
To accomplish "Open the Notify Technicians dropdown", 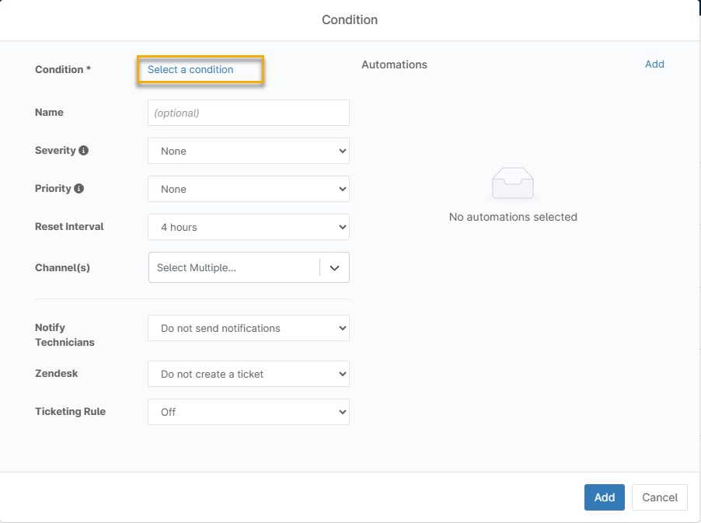I will (248, 329).
